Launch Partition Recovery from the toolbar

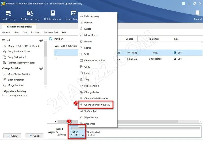pos(30,15)
